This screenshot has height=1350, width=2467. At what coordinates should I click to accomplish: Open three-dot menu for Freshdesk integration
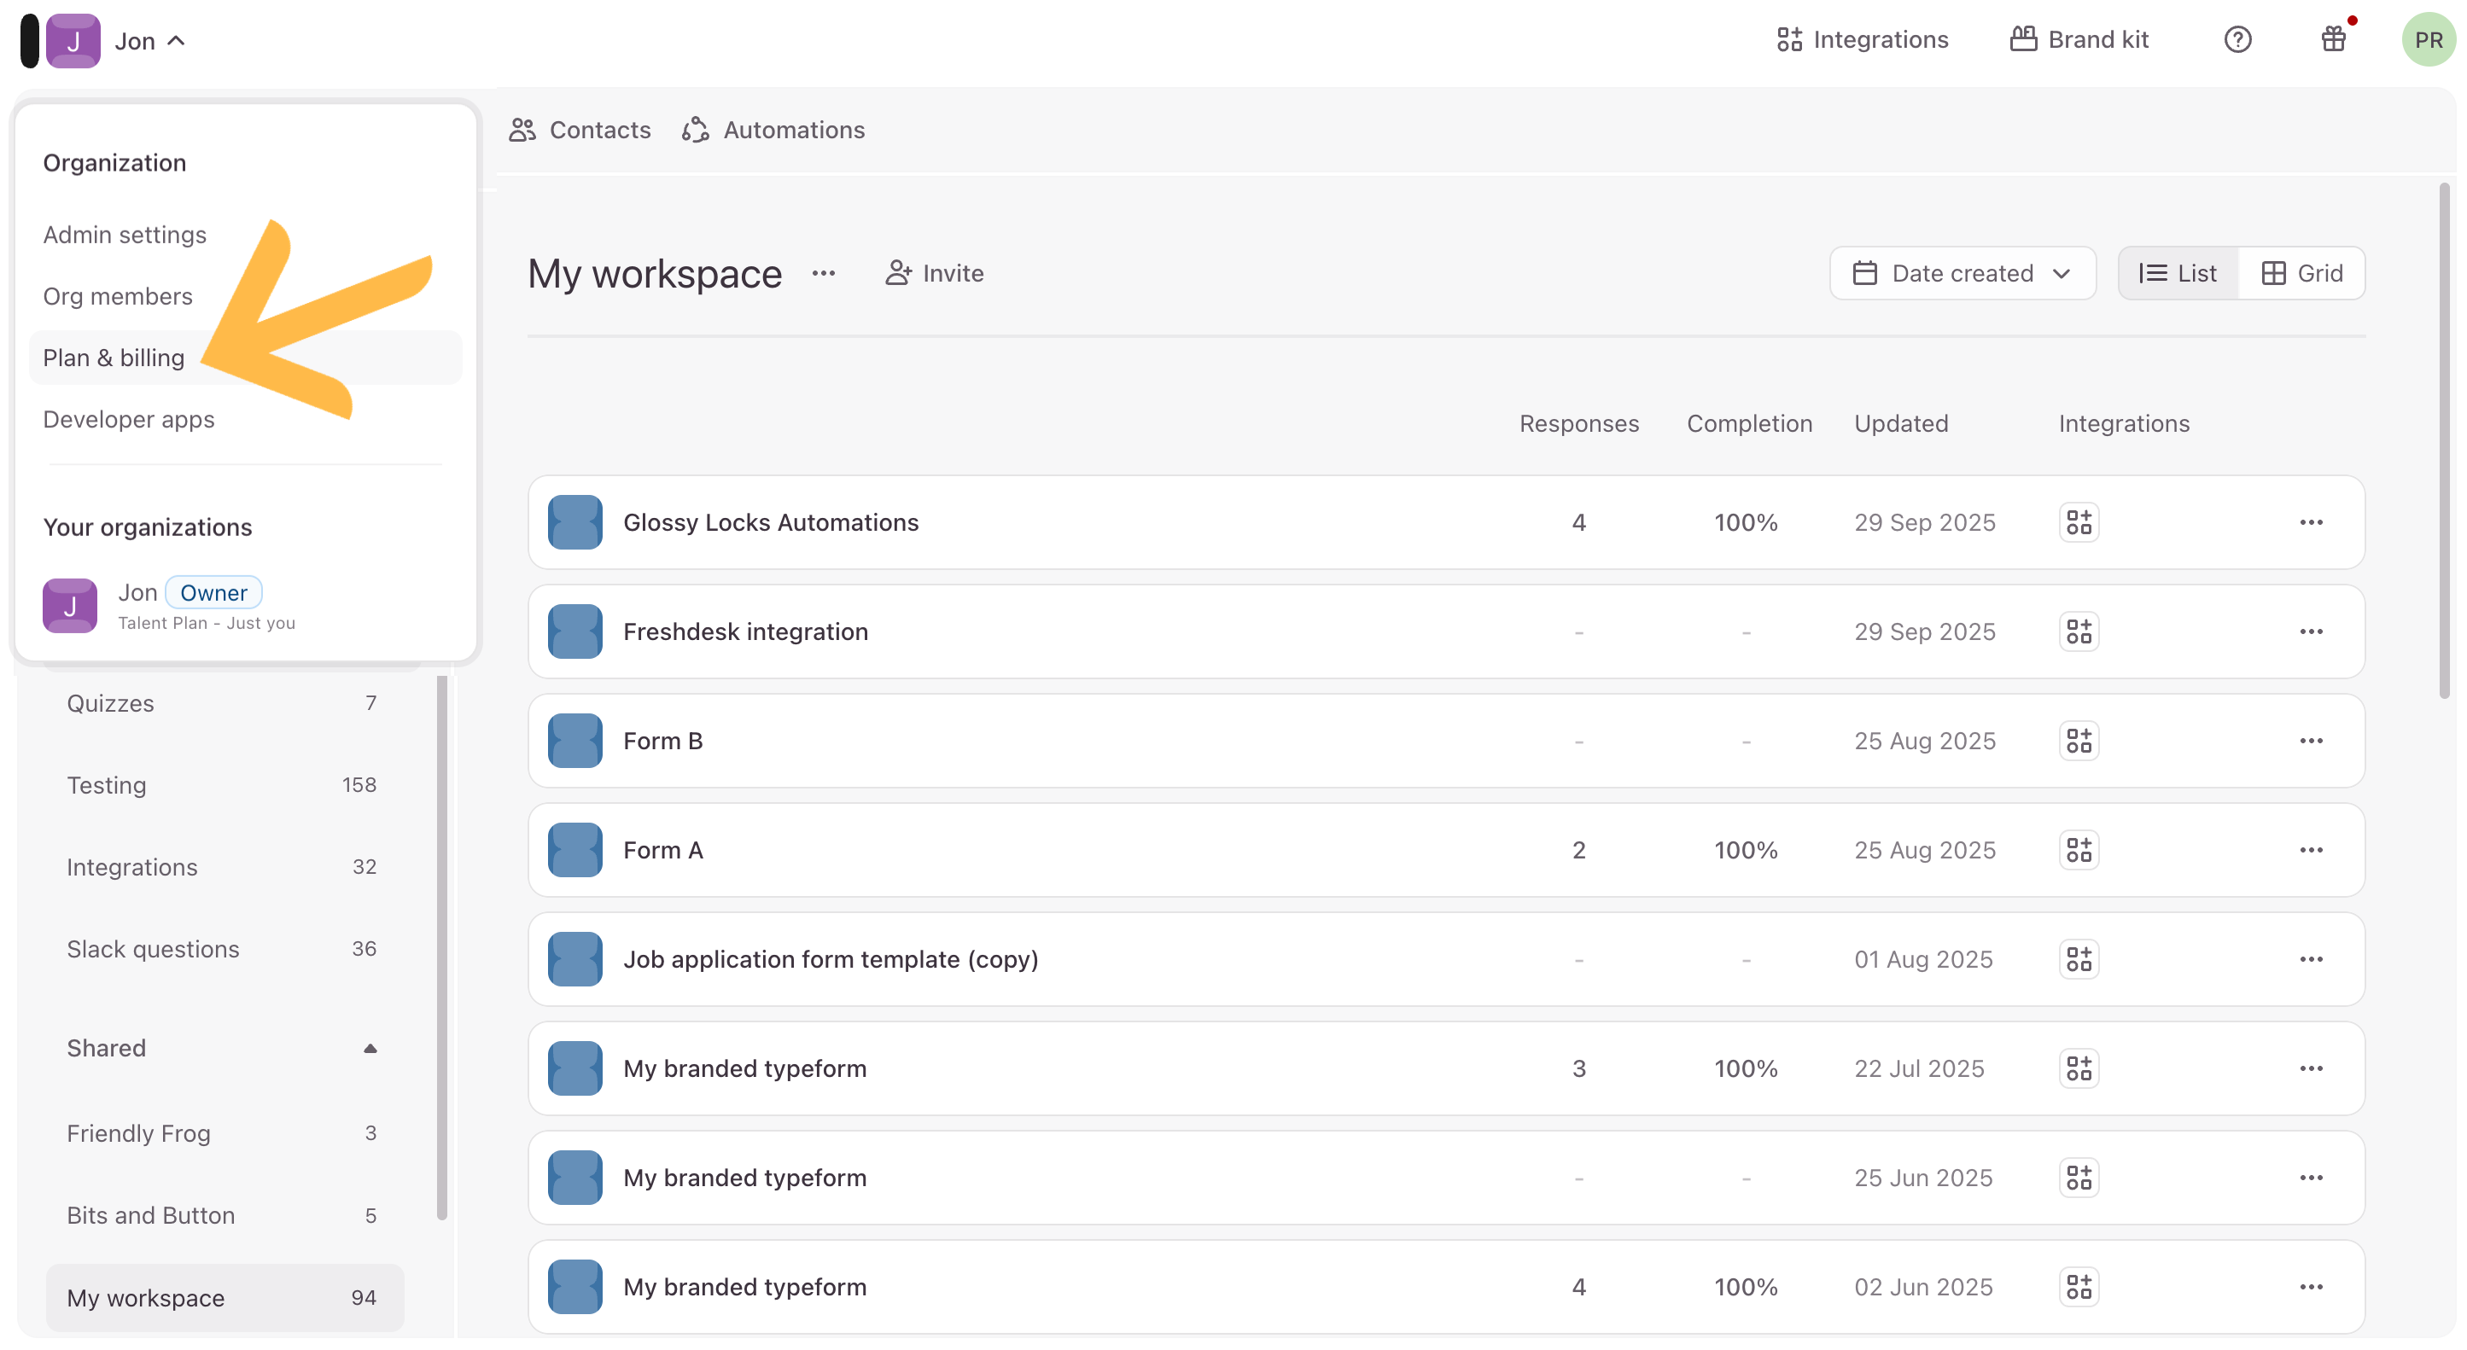coord(2310,632)
